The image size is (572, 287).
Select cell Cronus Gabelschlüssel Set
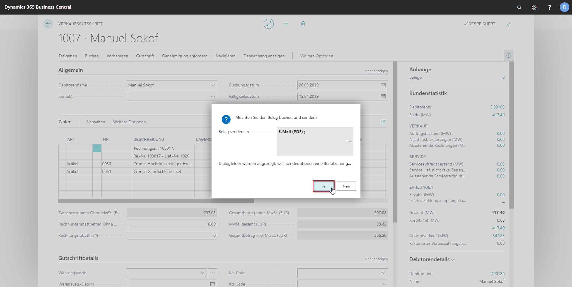coord(163,171)
